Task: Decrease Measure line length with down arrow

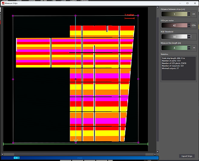Action: click(189, 49)
